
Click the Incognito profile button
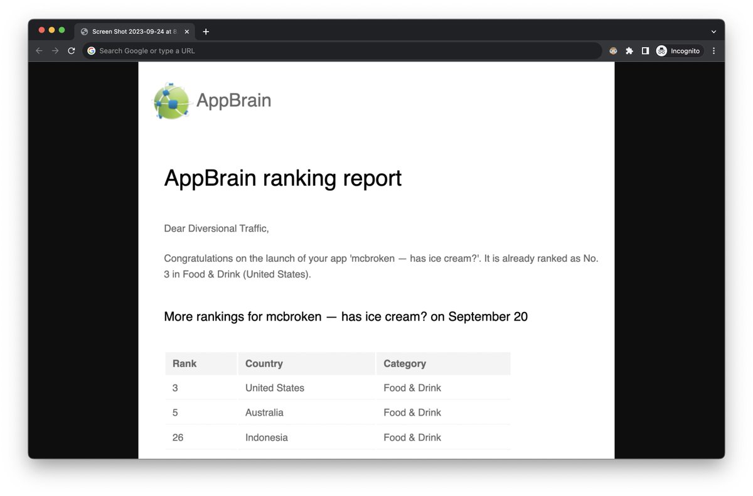pyautogui.click(x=679, y=51)
